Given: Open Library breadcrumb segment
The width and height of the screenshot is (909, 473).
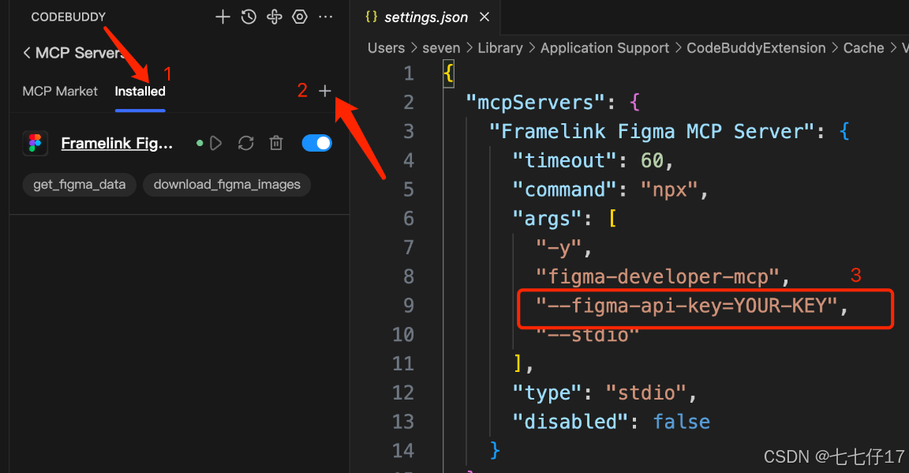Looking at the screenshot, I should (500, 48).
